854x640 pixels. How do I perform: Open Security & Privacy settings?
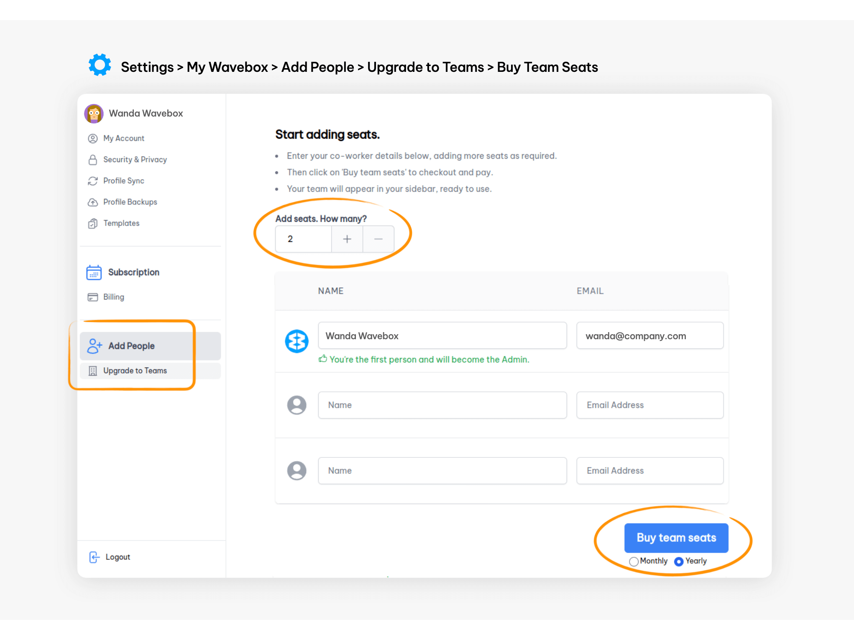[x=135, y=160]
